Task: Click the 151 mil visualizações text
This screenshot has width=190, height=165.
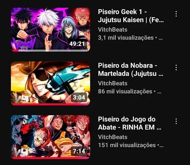Action: [x=127, y=145]
